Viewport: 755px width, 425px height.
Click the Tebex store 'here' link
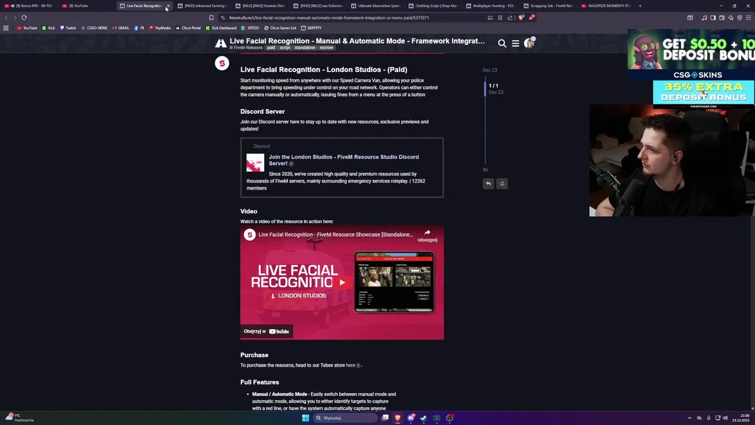coord(350,365)
